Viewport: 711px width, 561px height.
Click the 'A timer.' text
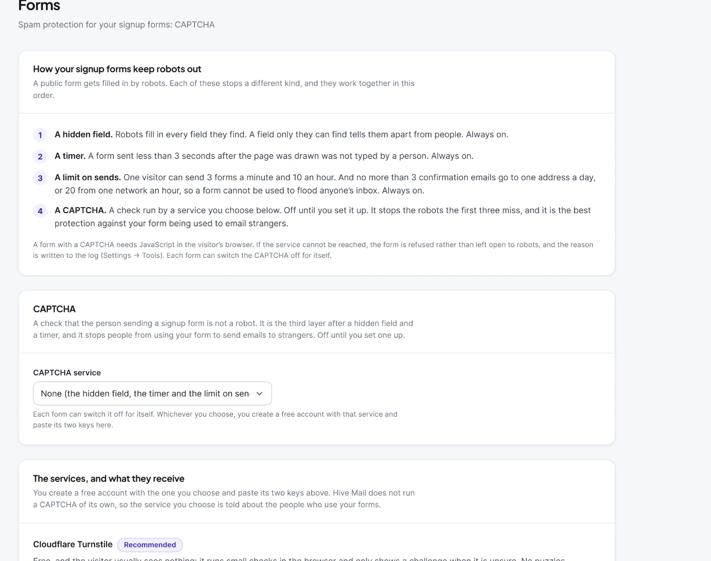pyautogui.click(x=70, y=156)
